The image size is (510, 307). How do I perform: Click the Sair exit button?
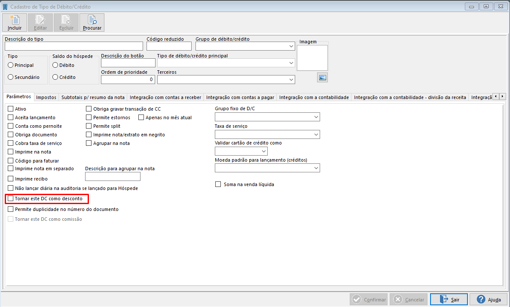click(x=449, y=299)
